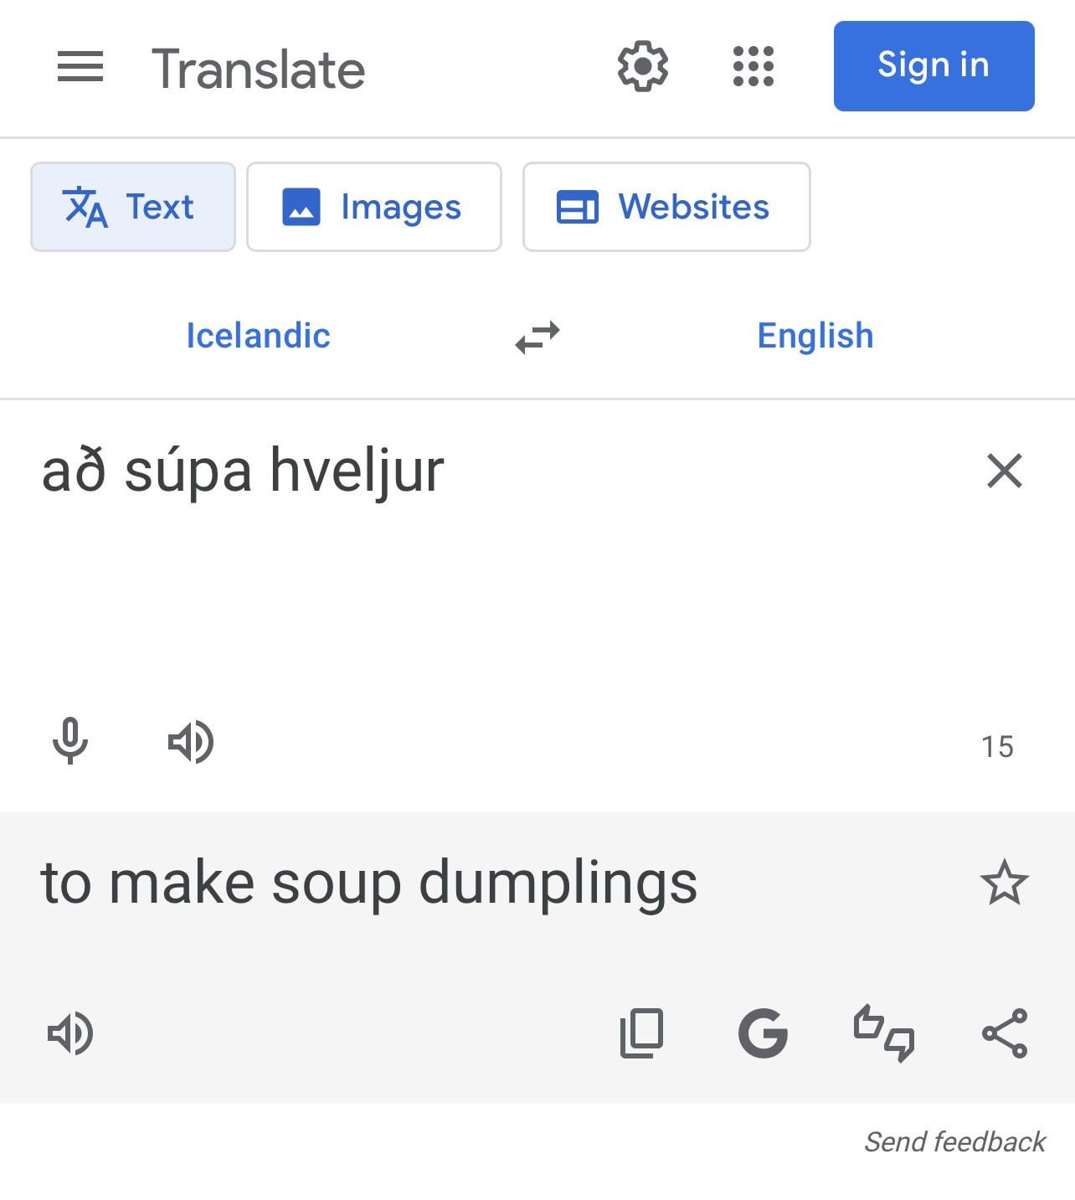This screenshot has width=1075, height=1200.
Task: Select the Text translation tab
Action: (133, 207)
